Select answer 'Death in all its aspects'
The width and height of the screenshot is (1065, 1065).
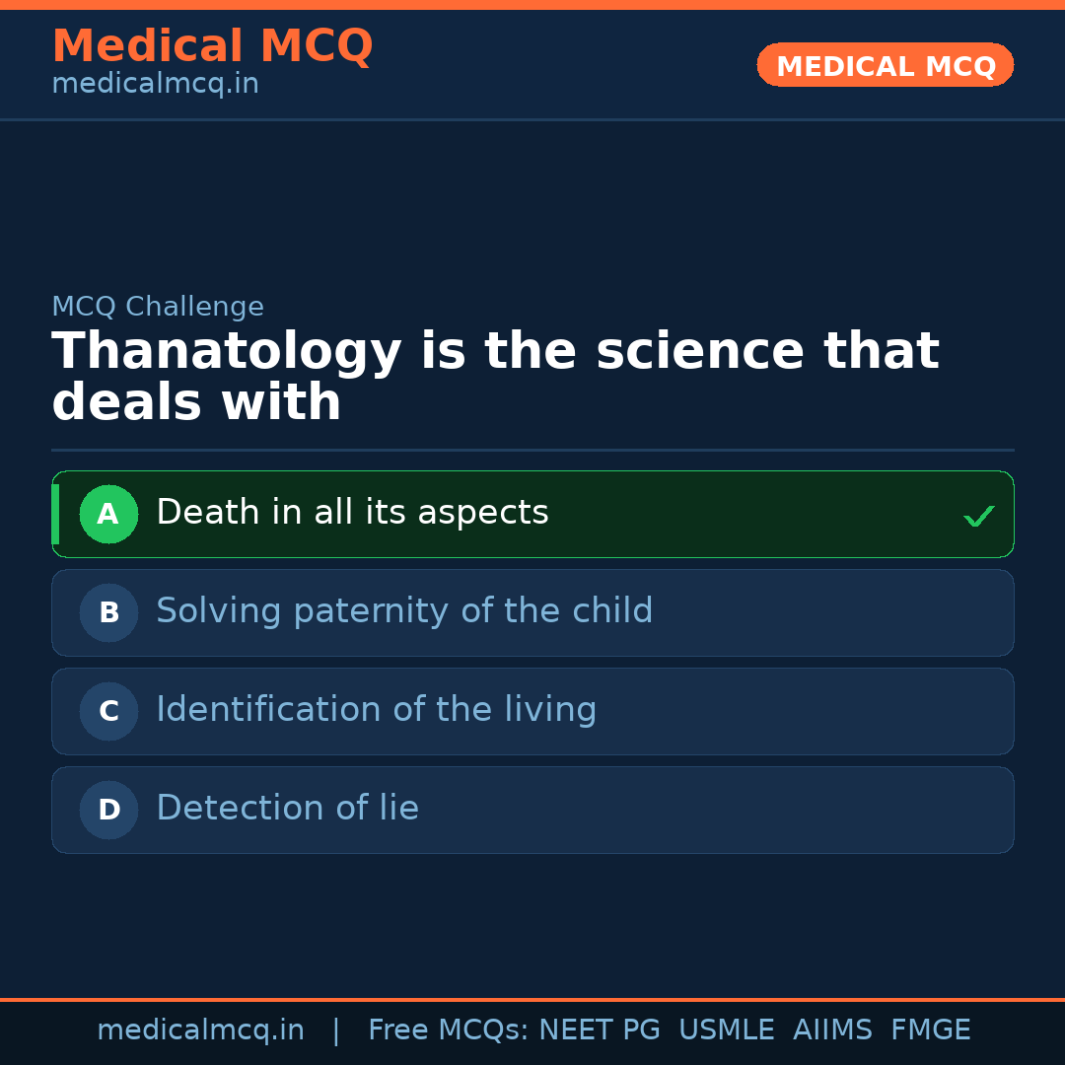352,513
